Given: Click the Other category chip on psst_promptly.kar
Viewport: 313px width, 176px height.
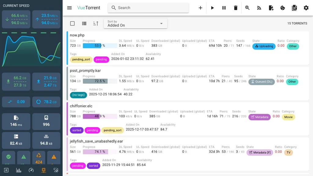Looking at the screenshot, I should point(292,82).
